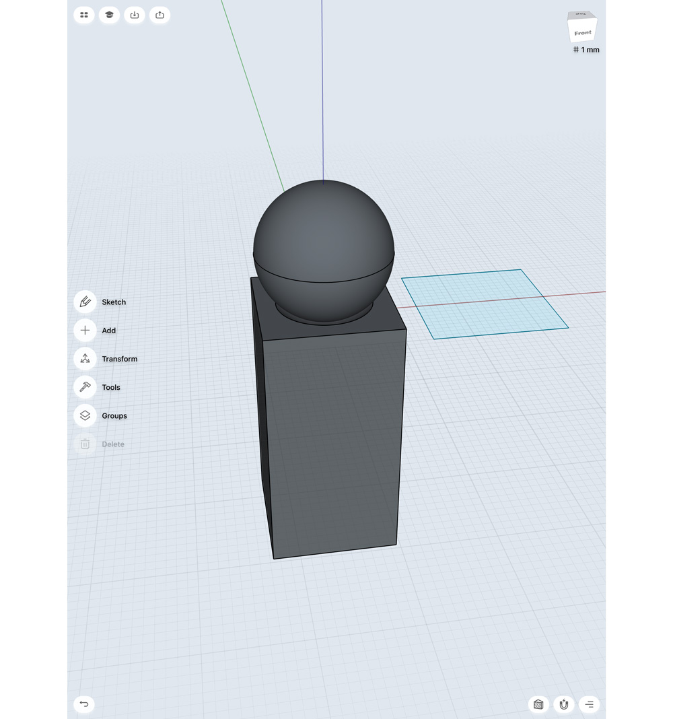This screenshot has width=673, height=719.
Task: Click the Sketch menu label
Action: [114, 302]
